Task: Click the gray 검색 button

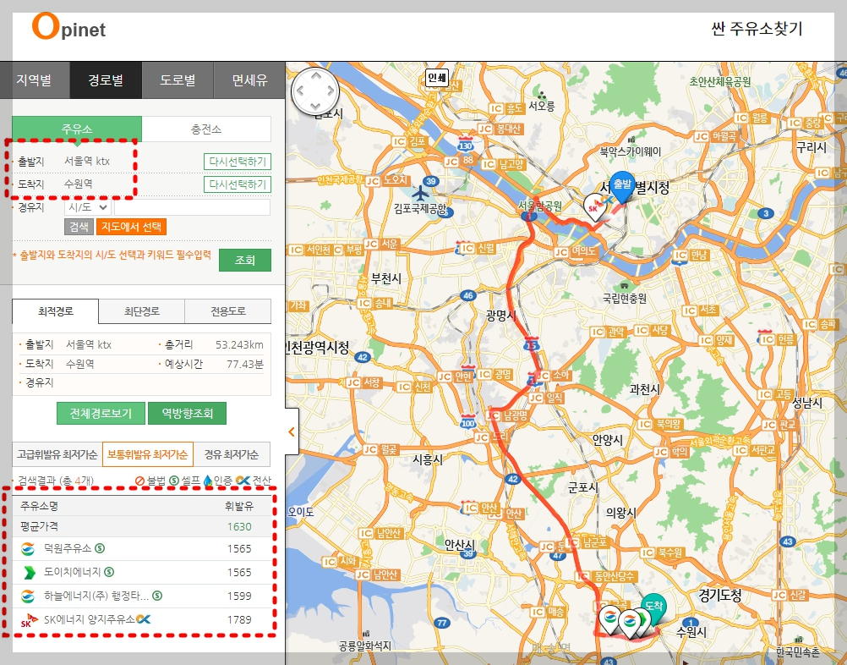Action: point(79,227)
